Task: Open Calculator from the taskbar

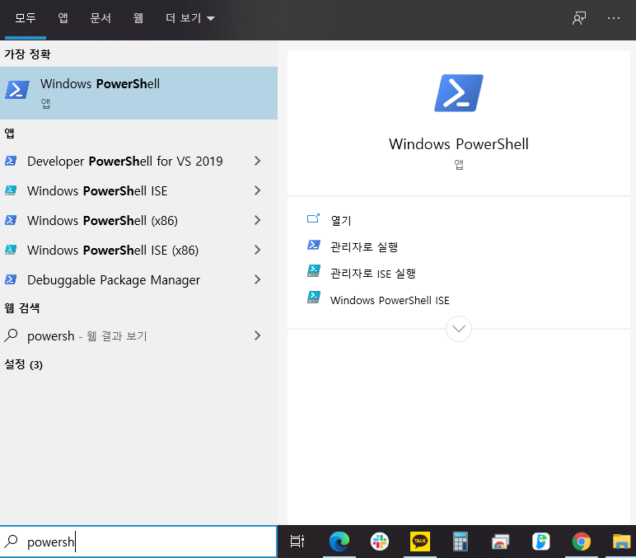Action: (x=461, y=542)
